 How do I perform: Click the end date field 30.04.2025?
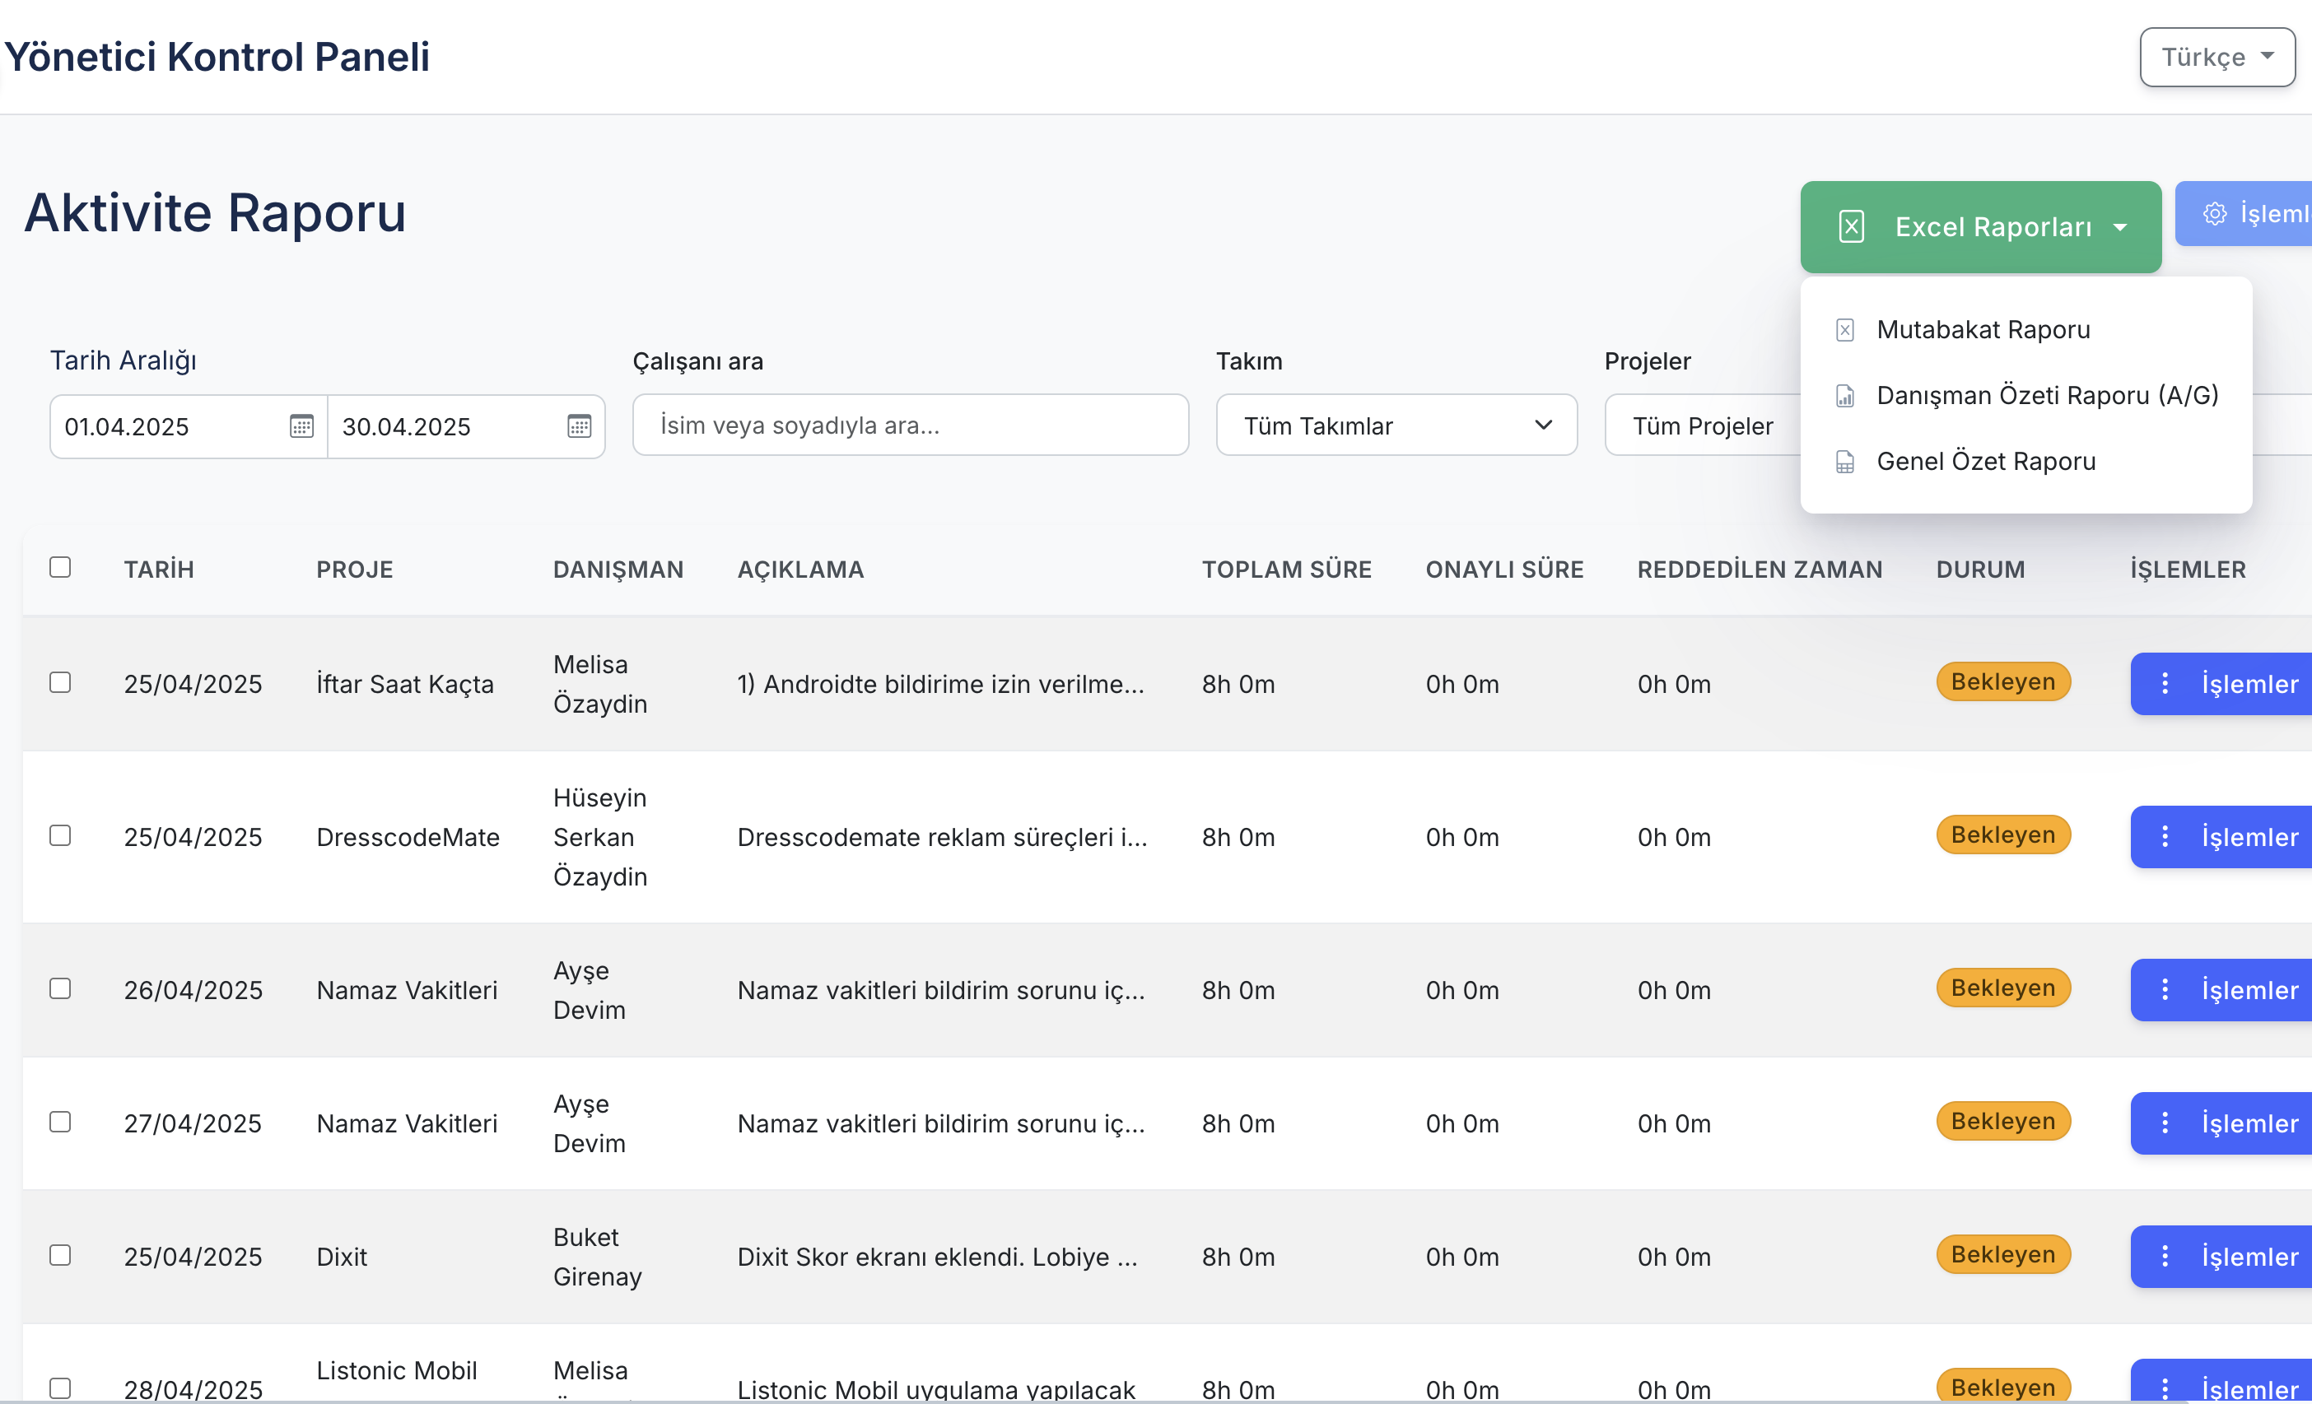click(466, 425)
